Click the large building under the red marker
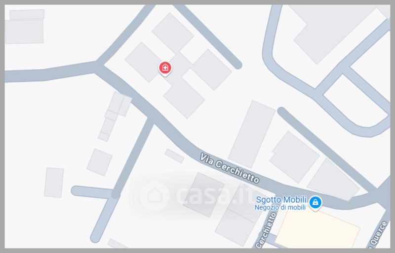Screen dimensions: 395x253 (178, 65)
